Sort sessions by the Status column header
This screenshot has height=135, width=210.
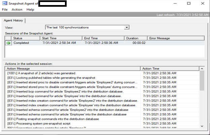pyautogui.click(x=26, y=38)
